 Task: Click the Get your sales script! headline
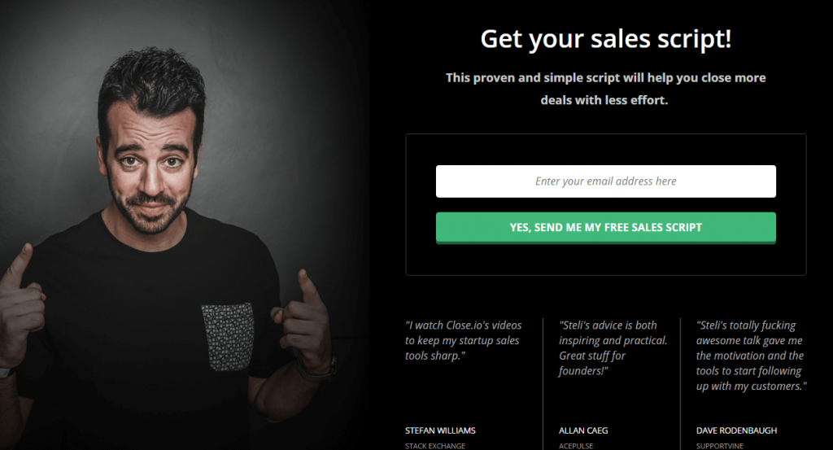coord(605,38)
